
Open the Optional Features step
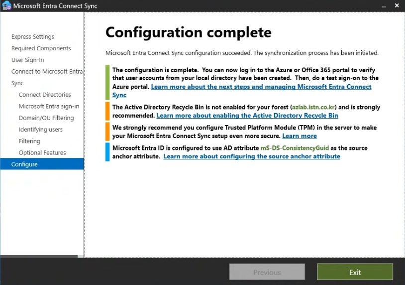(42, 153)
